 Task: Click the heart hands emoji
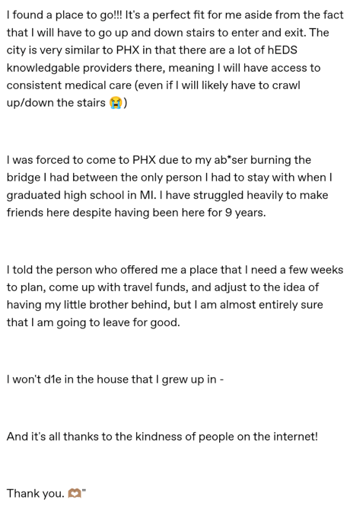(x=75, y=493)
